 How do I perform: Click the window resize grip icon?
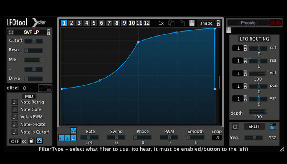282,150
